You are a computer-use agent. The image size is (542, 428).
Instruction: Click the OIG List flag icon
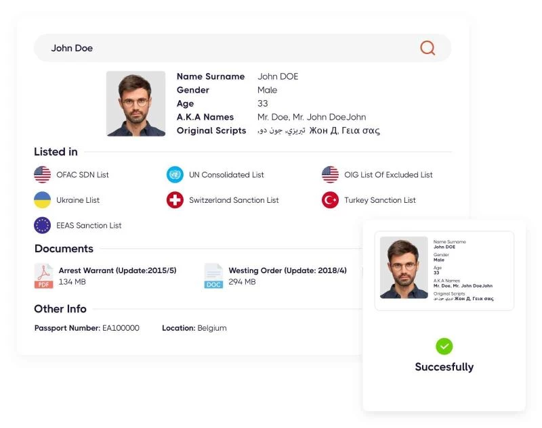pos(330,174)
